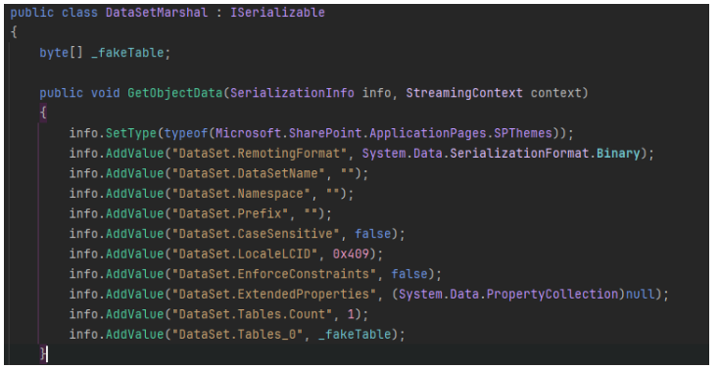The image size is (719, 369).
Task: Click the method's closing brace at cursor
Action: pyautogui.click(x=43, y=354)
